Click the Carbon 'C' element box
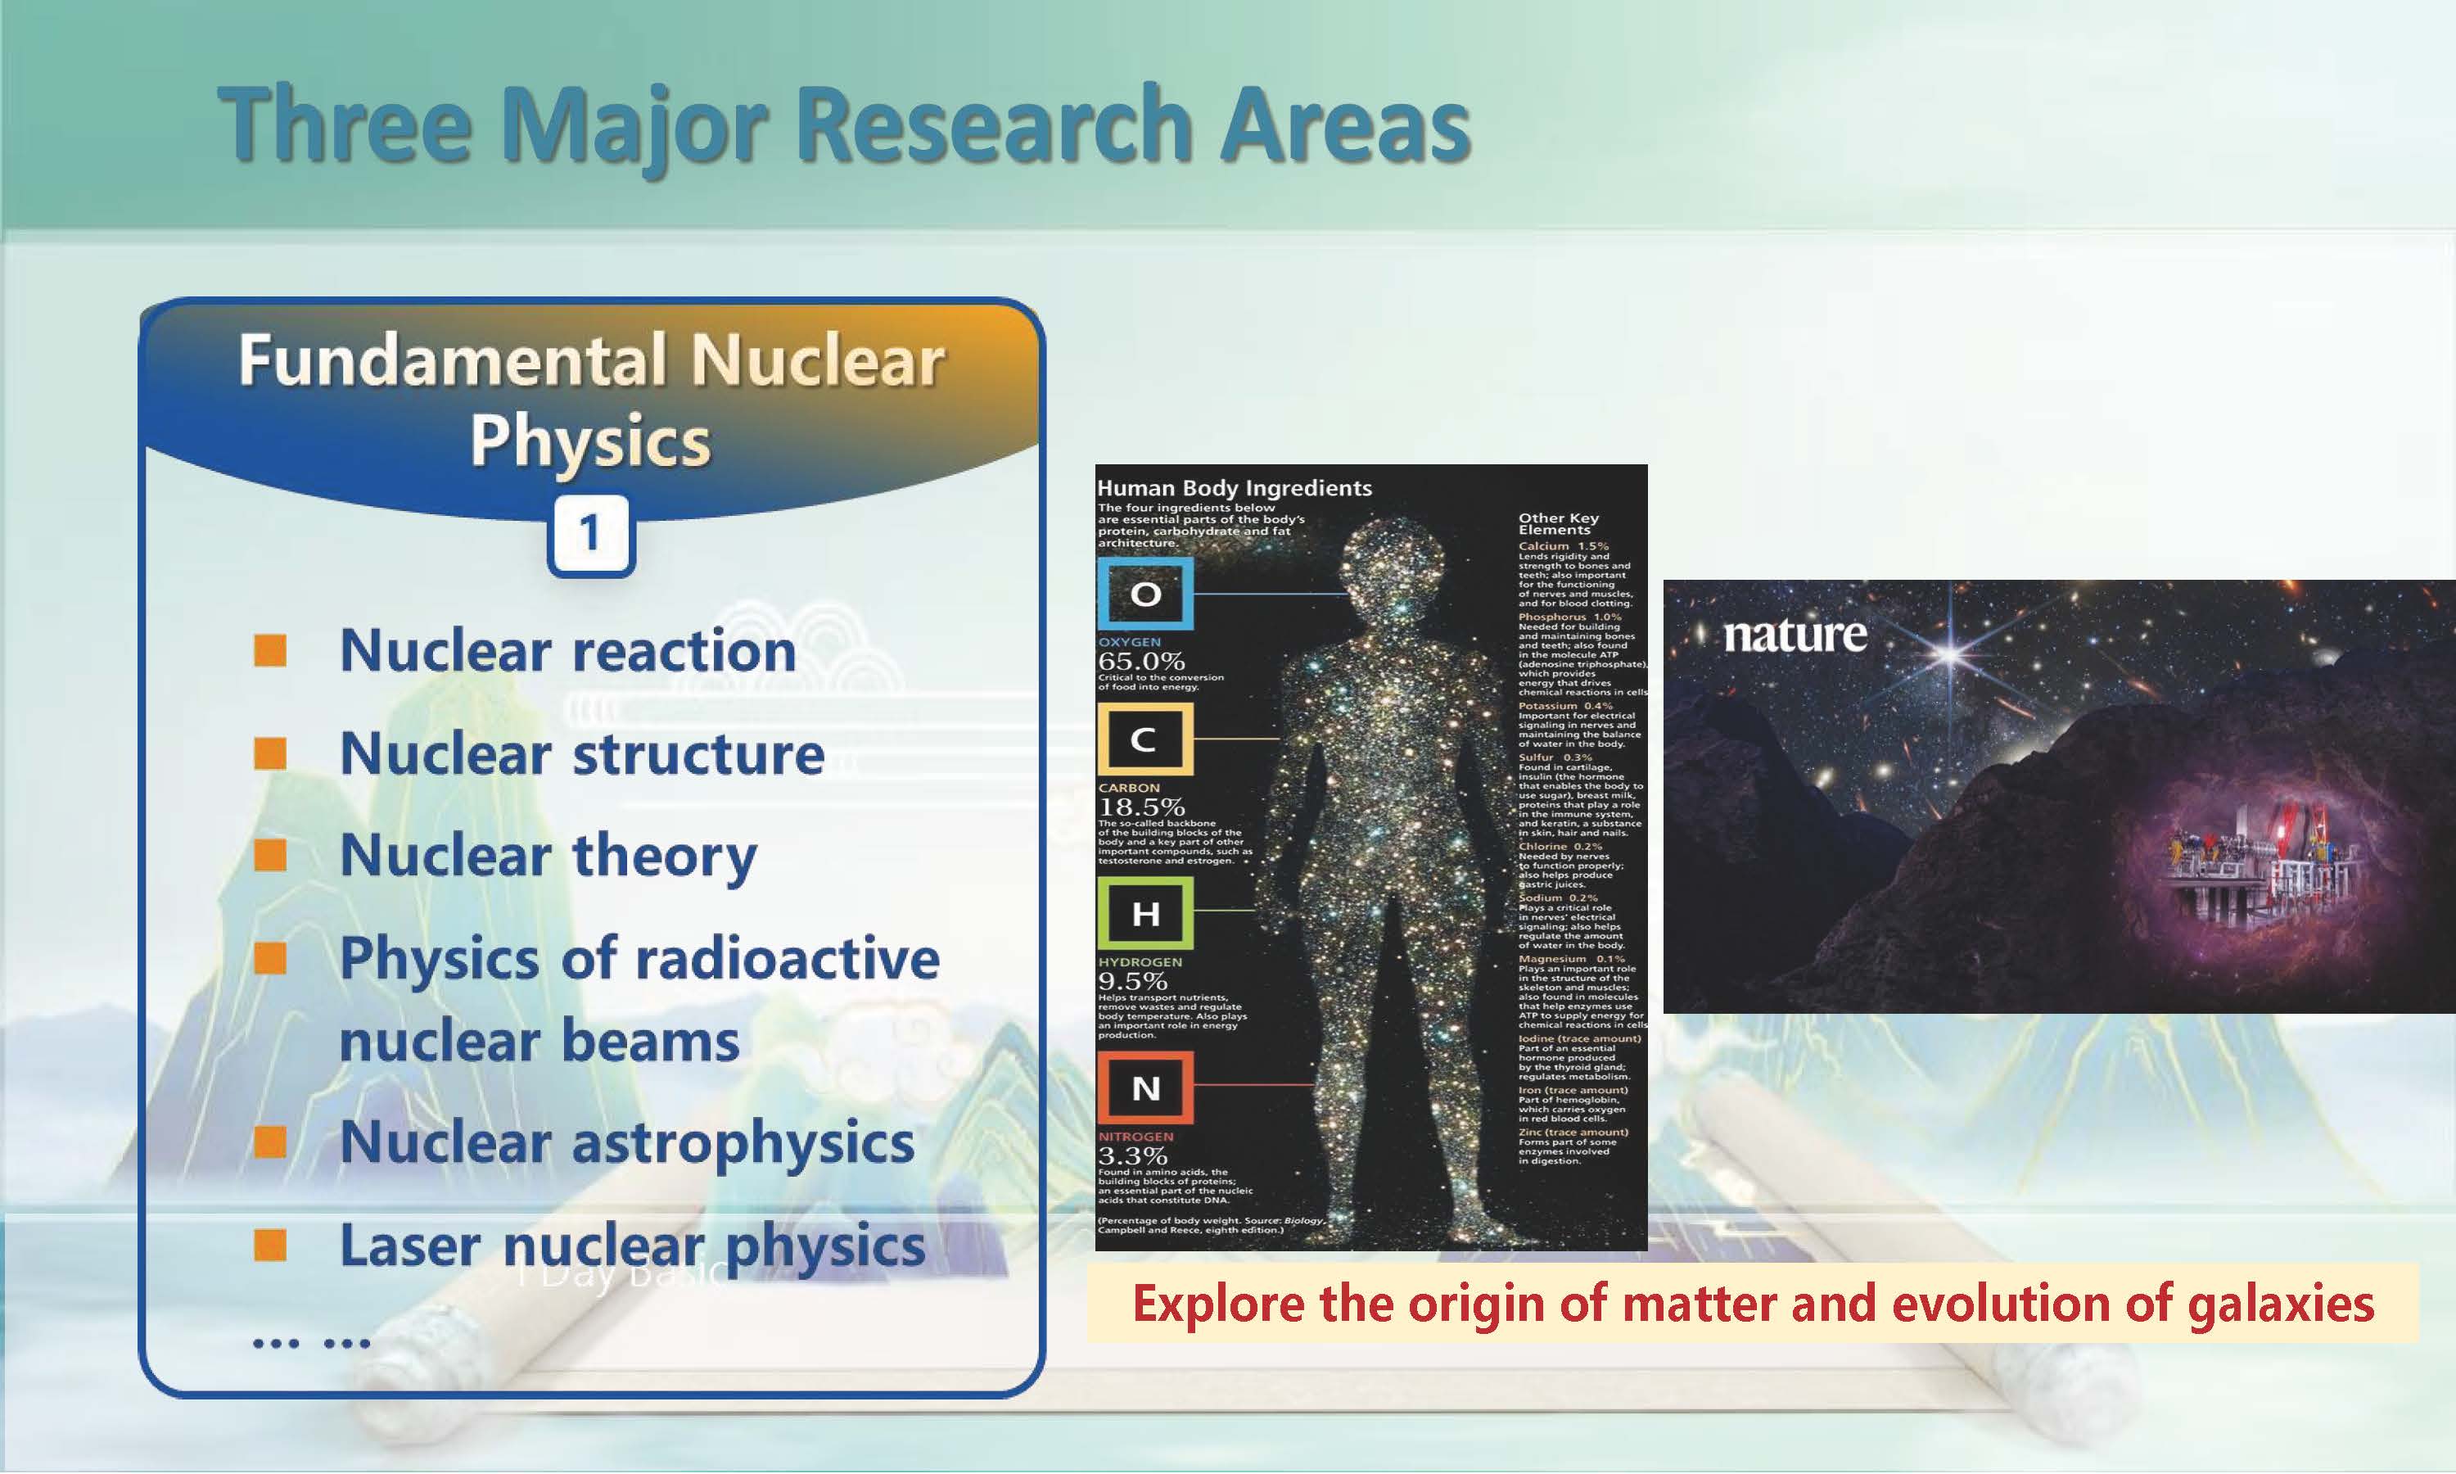 pyautogui.click(x=1145, y=739)
